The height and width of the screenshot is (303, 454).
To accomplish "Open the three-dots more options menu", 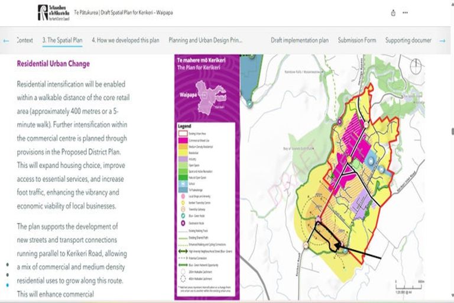I will click(x=405, y=12).
